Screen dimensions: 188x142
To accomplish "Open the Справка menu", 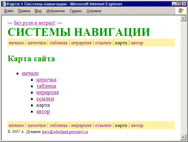I will click(x=94, y=11).
